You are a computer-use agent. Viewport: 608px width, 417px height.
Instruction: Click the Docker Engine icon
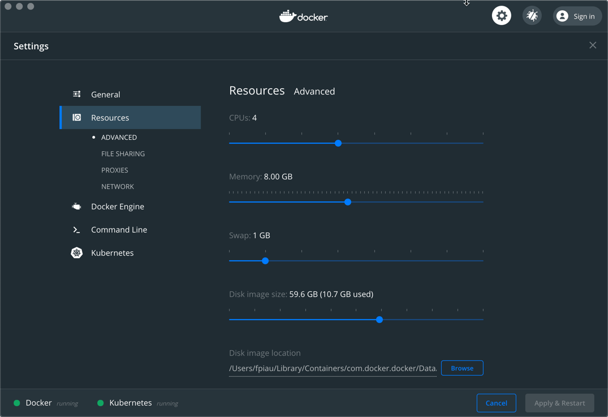tap(77, 207)
